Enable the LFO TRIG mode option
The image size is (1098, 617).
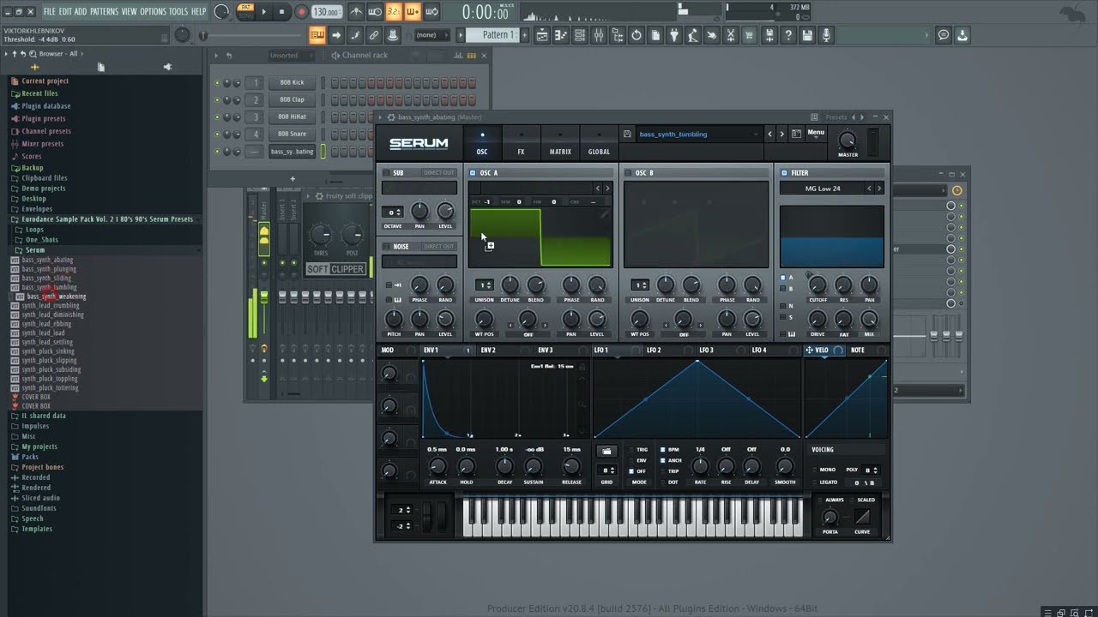(x=630, y=450)
